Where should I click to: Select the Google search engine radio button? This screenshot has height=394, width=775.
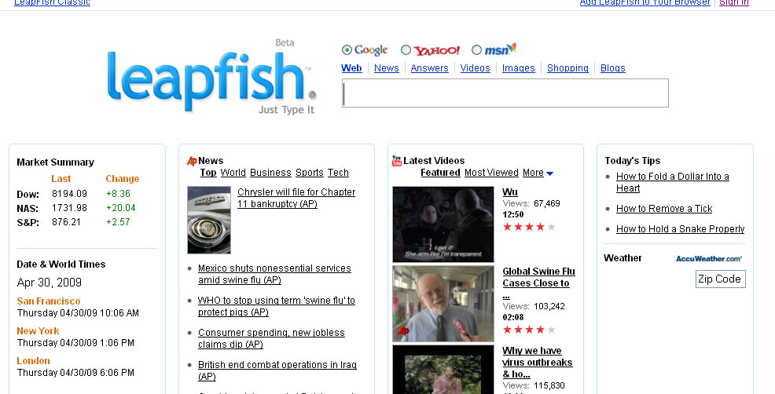coord(347,50)
